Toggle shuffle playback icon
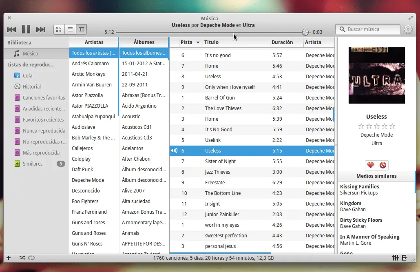Screen dimensions: 420x272 (22, 258)
